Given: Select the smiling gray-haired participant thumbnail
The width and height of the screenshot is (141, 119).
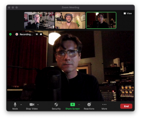Looking at the screenshot, I should coord(39,20).
